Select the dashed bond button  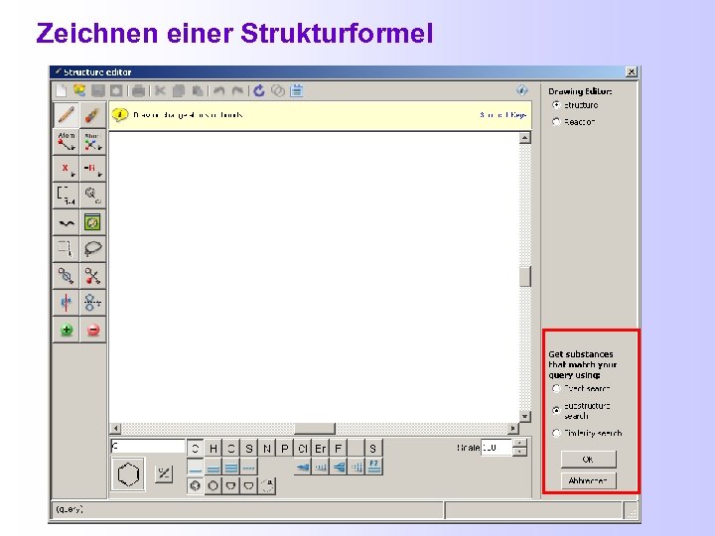tap(248, 468)
